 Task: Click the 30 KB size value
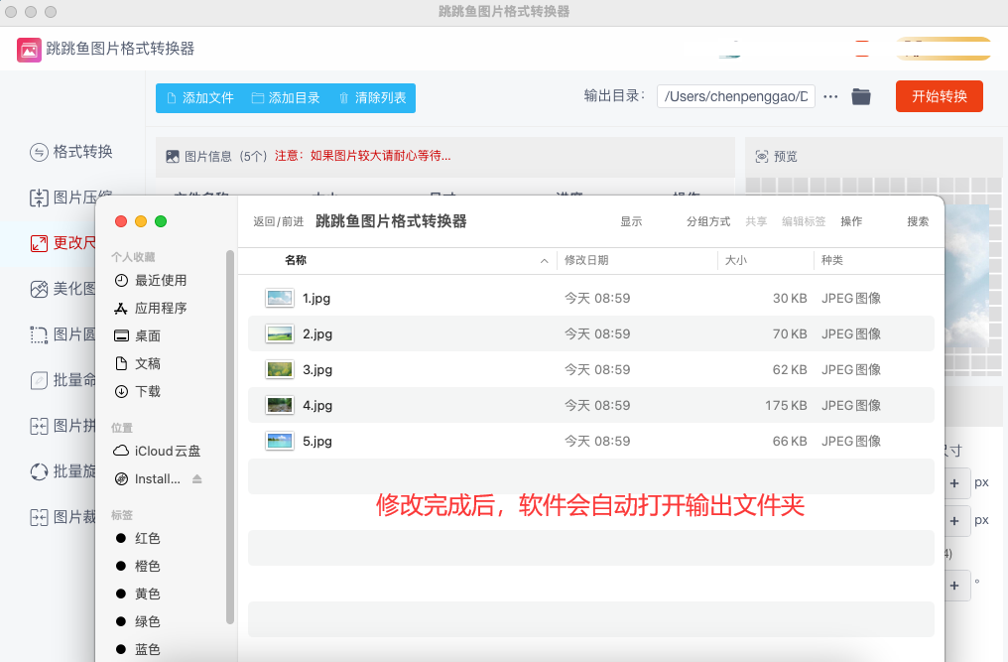pos(790,298)
